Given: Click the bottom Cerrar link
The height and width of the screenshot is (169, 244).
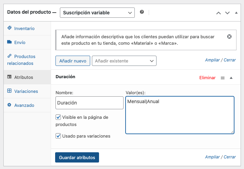Looking at the screenshot, I should [230, 157].
